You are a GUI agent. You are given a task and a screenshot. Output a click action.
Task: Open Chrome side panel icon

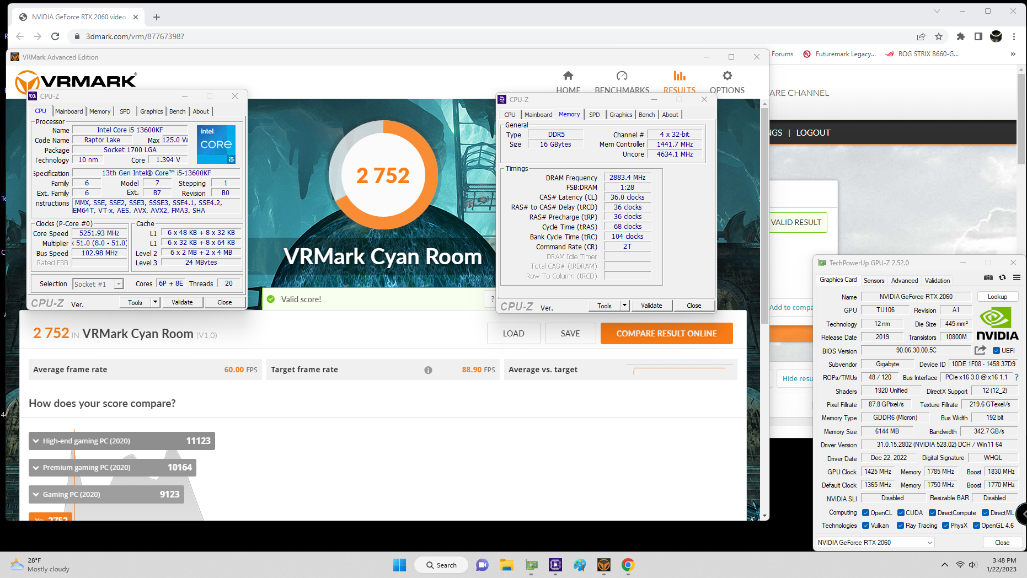coord(978,36)
